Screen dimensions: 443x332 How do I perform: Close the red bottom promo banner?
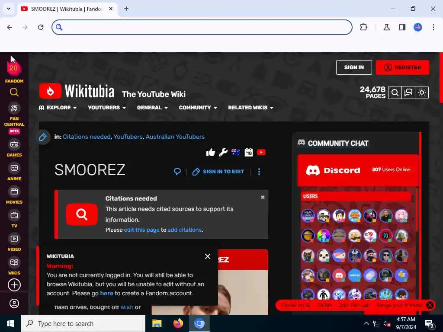pos(430,305)
